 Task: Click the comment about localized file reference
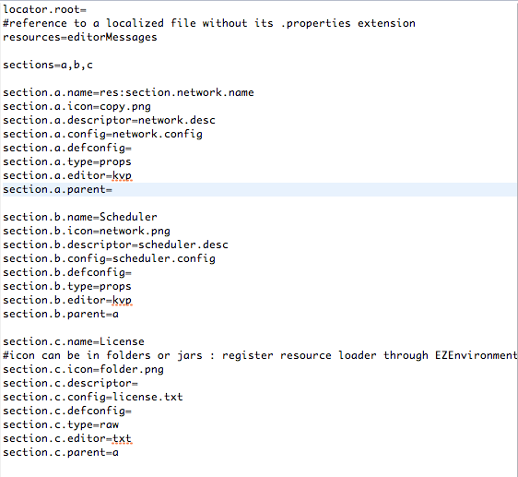click(x=209, y=23)
